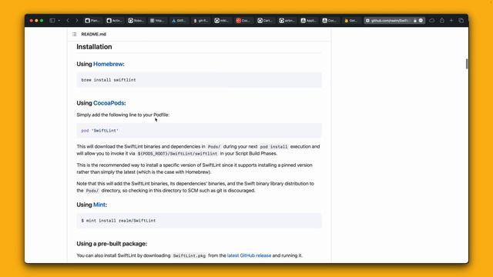Screen dimensions: 493x277
Task: Click the page options icon in address bar
Action: (421, 21)
